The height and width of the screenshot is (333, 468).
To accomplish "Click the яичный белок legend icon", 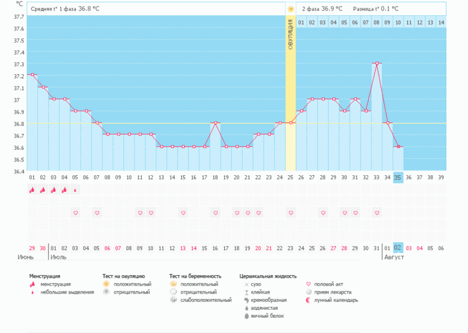I will pos(246,316).
